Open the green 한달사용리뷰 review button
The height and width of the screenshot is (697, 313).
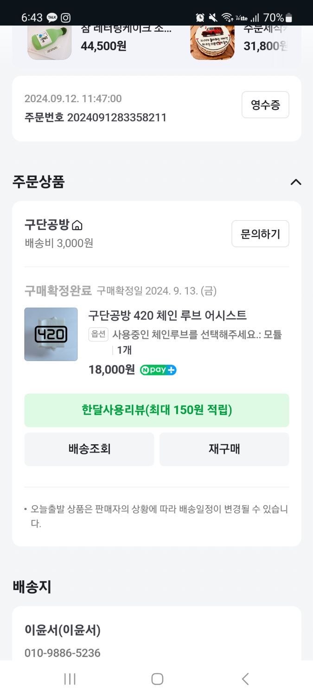tap(157, 410)
